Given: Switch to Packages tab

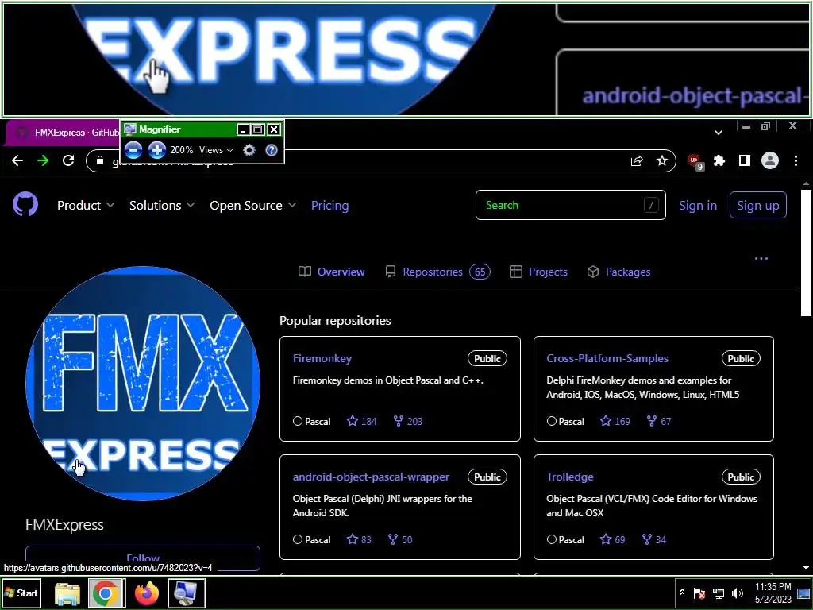Looking at the screenshot, I should click(618, 272).
